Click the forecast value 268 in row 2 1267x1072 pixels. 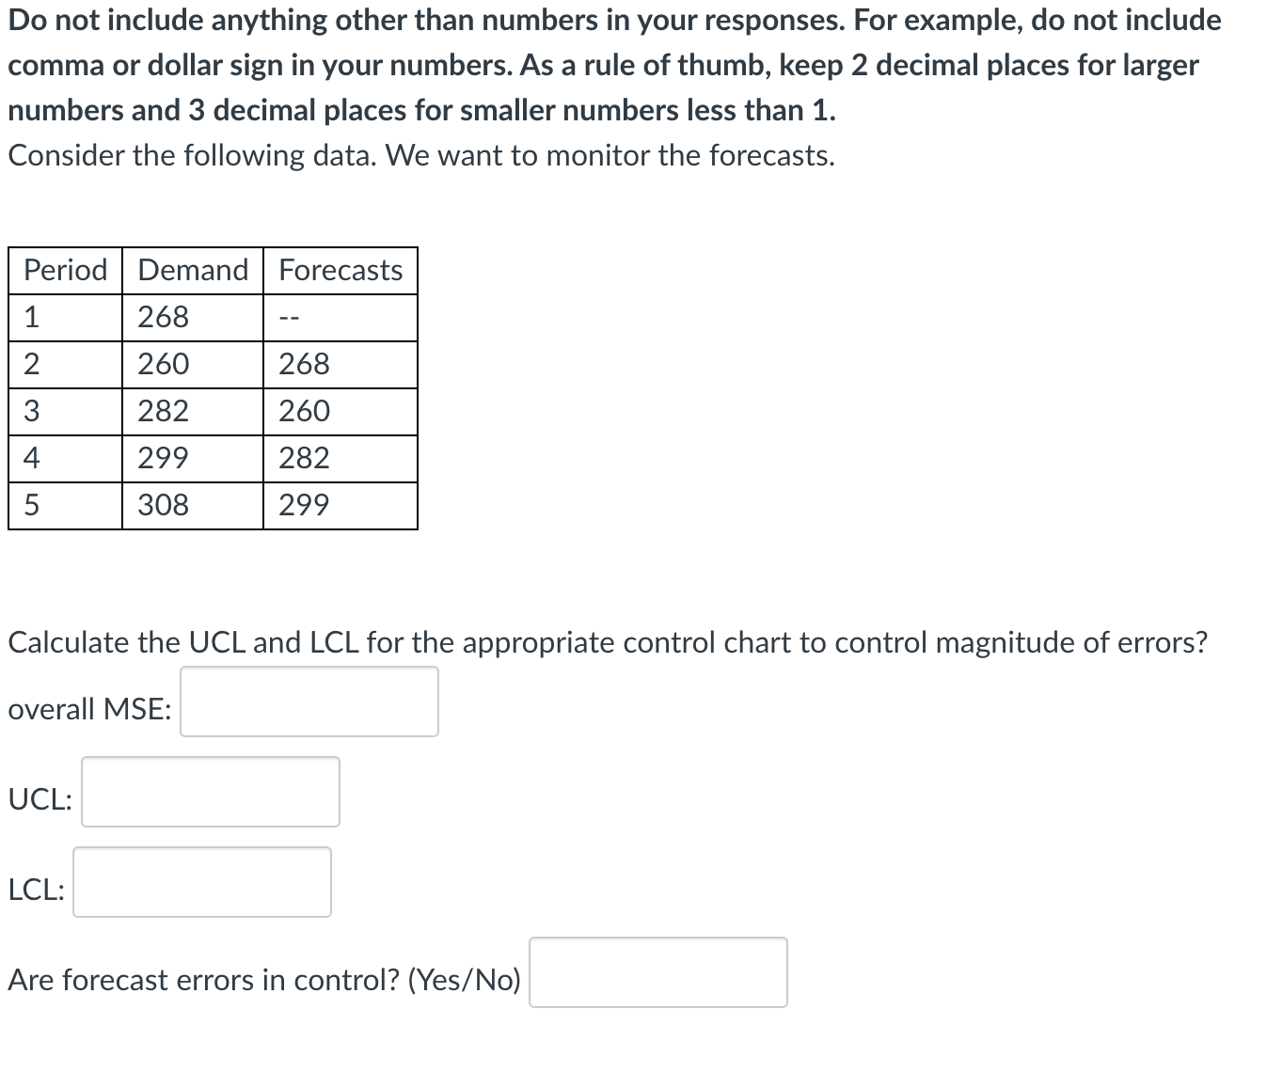303,364
